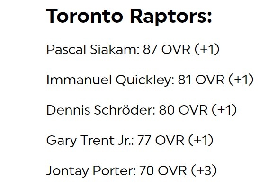
Task: Click the Toronto Raptors heading
Action: click(x=129, y=16)
